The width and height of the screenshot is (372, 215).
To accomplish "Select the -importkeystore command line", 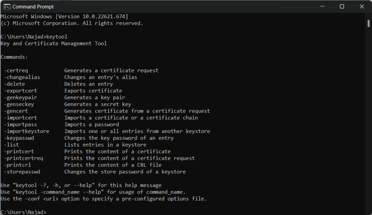I will pyautogui.click(x=25, y=131).
